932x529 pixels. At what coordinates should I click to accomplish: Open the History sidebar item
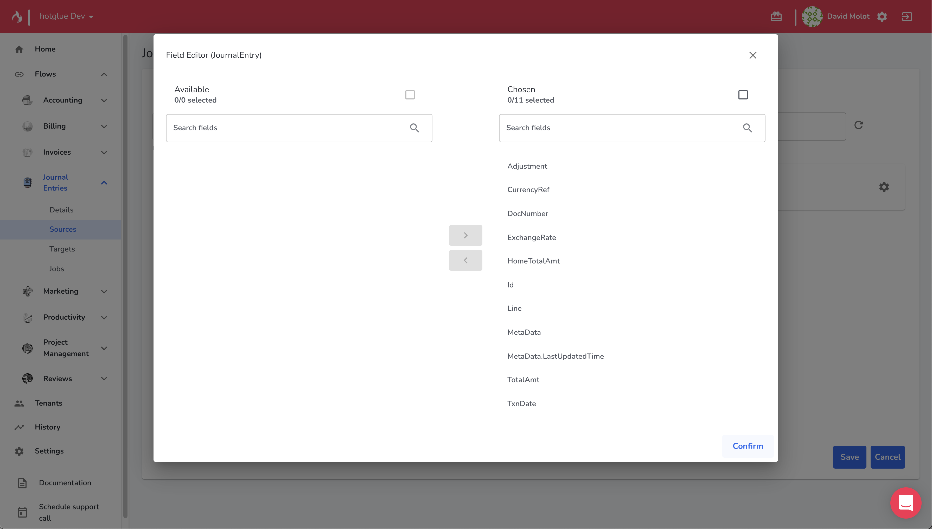48,427
